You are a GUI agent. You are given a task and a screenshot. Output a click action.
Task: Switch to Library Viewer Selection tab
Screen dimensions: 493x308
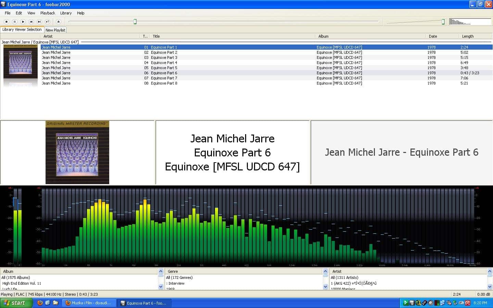pyautogui.click(x=22, y=29)
